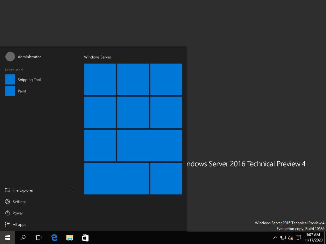Image resolution: width=326 pixels, height=244 pixels.
Task: Open the Settings gear in Start menu
Action: pos(19,201)
